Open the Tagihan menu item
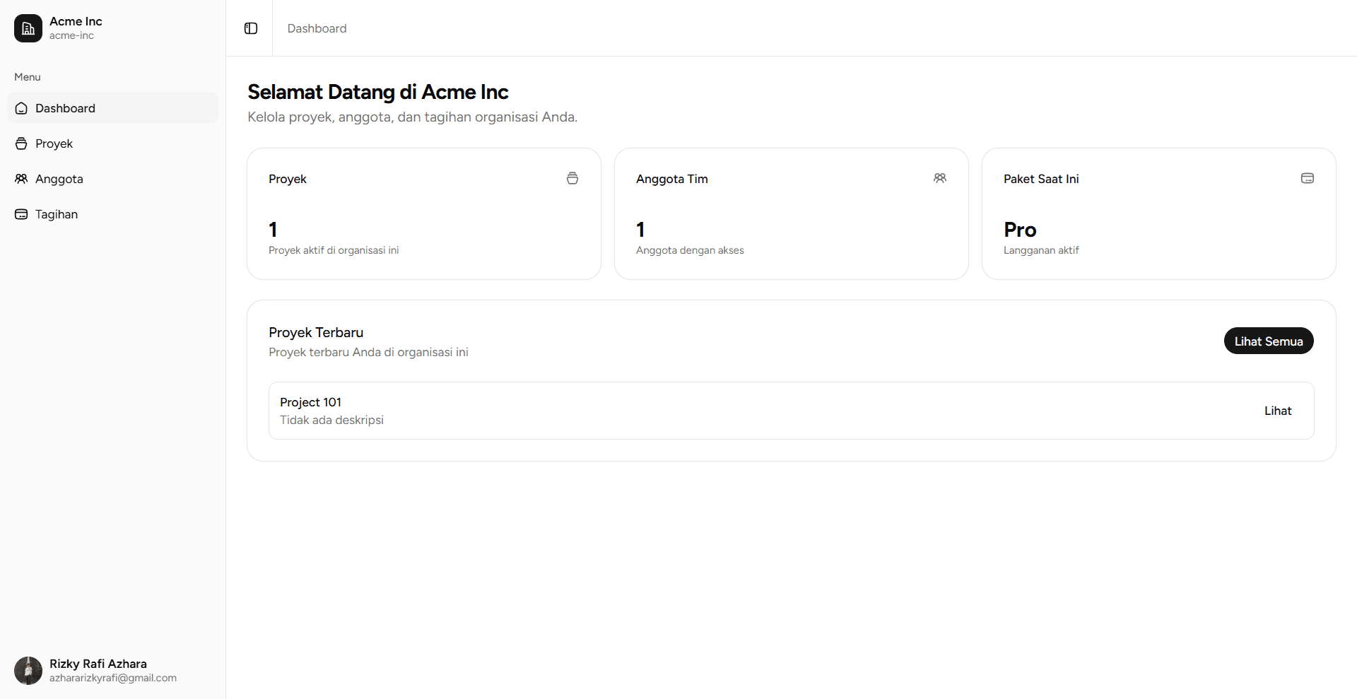Screen dimensions: 1357x699 coord(57,213)
